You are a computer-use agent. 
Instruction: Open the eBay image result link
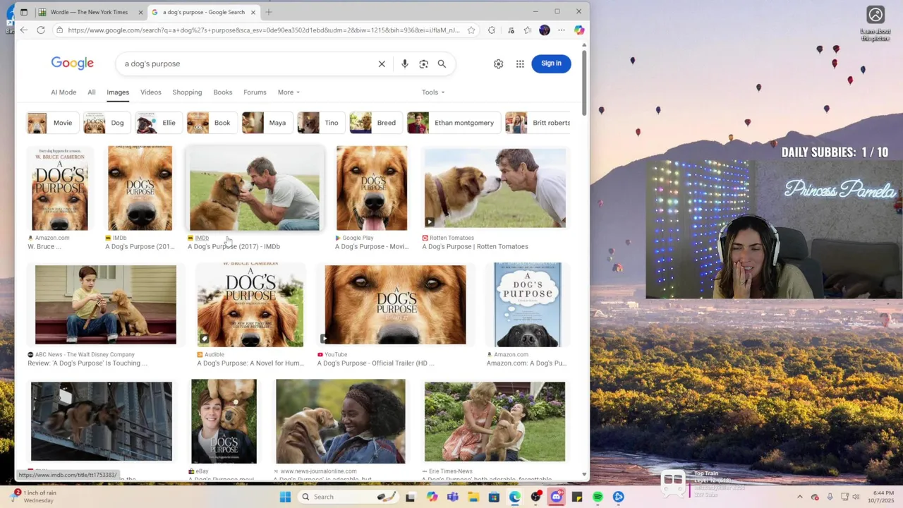224,422
